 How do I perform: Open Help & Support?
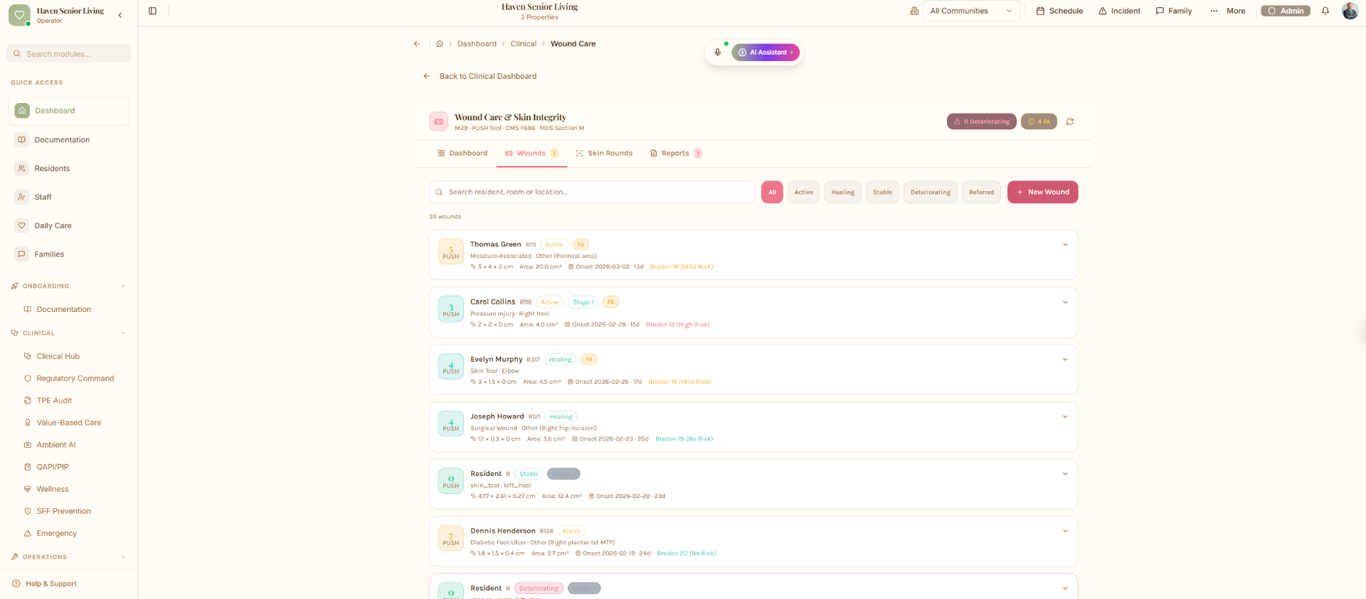pos(45,583)
